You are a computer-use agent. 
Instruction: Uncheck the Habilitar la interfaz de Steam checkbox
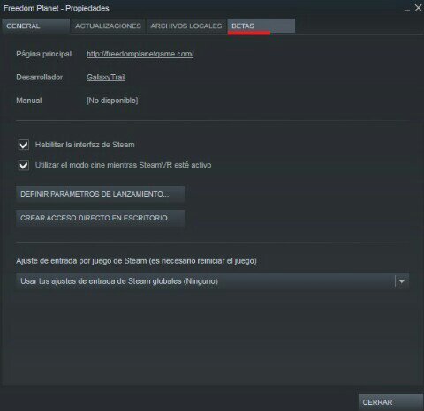point(24,145)
